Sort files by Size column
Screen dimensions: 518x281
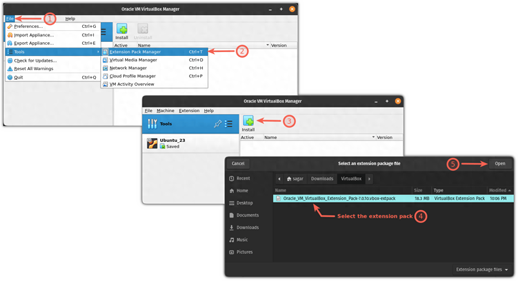[422, 191]
